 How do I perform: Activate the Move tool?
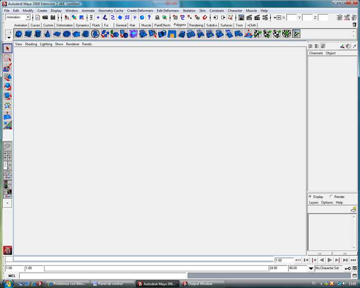(x=8, y=77)
